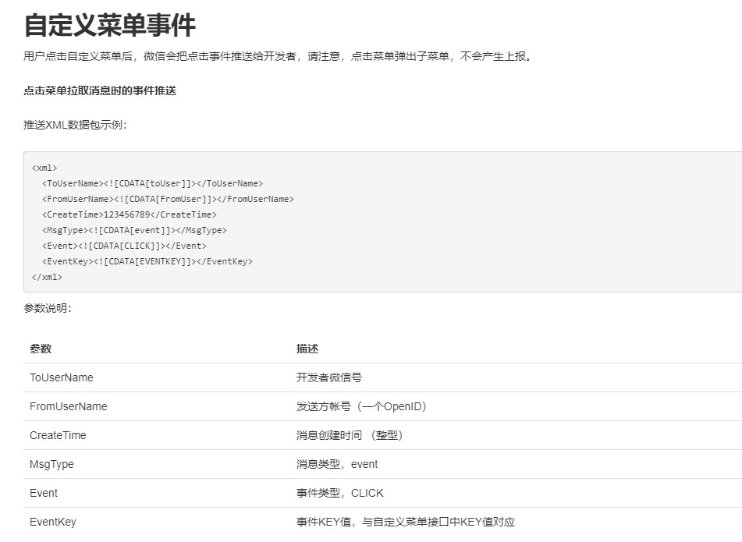Click the Event CDATA[CLICK] code line
This screenshot has height=542, width=742.
click(124, 246)
